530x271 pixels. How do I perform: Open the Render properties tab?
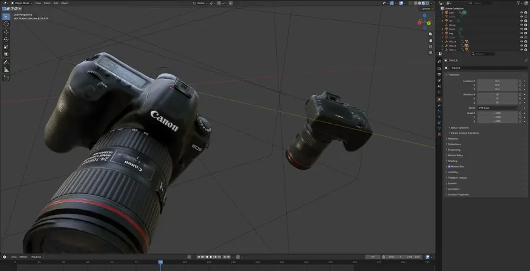tap(439, 68)
